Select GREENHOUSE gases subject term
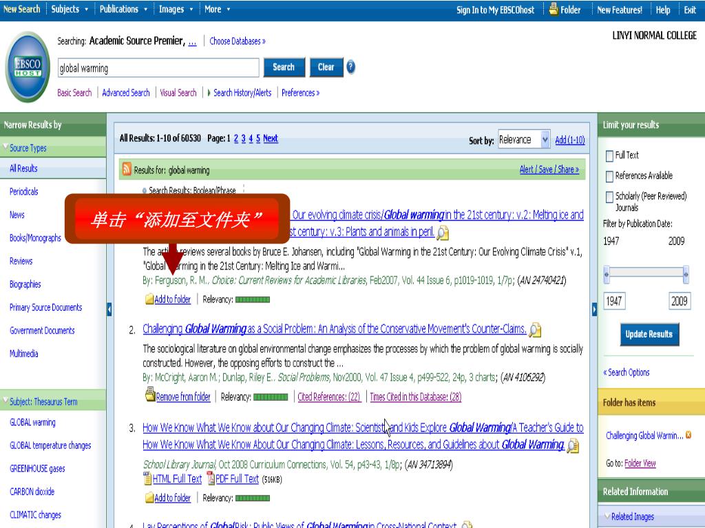 coord(37,469)
